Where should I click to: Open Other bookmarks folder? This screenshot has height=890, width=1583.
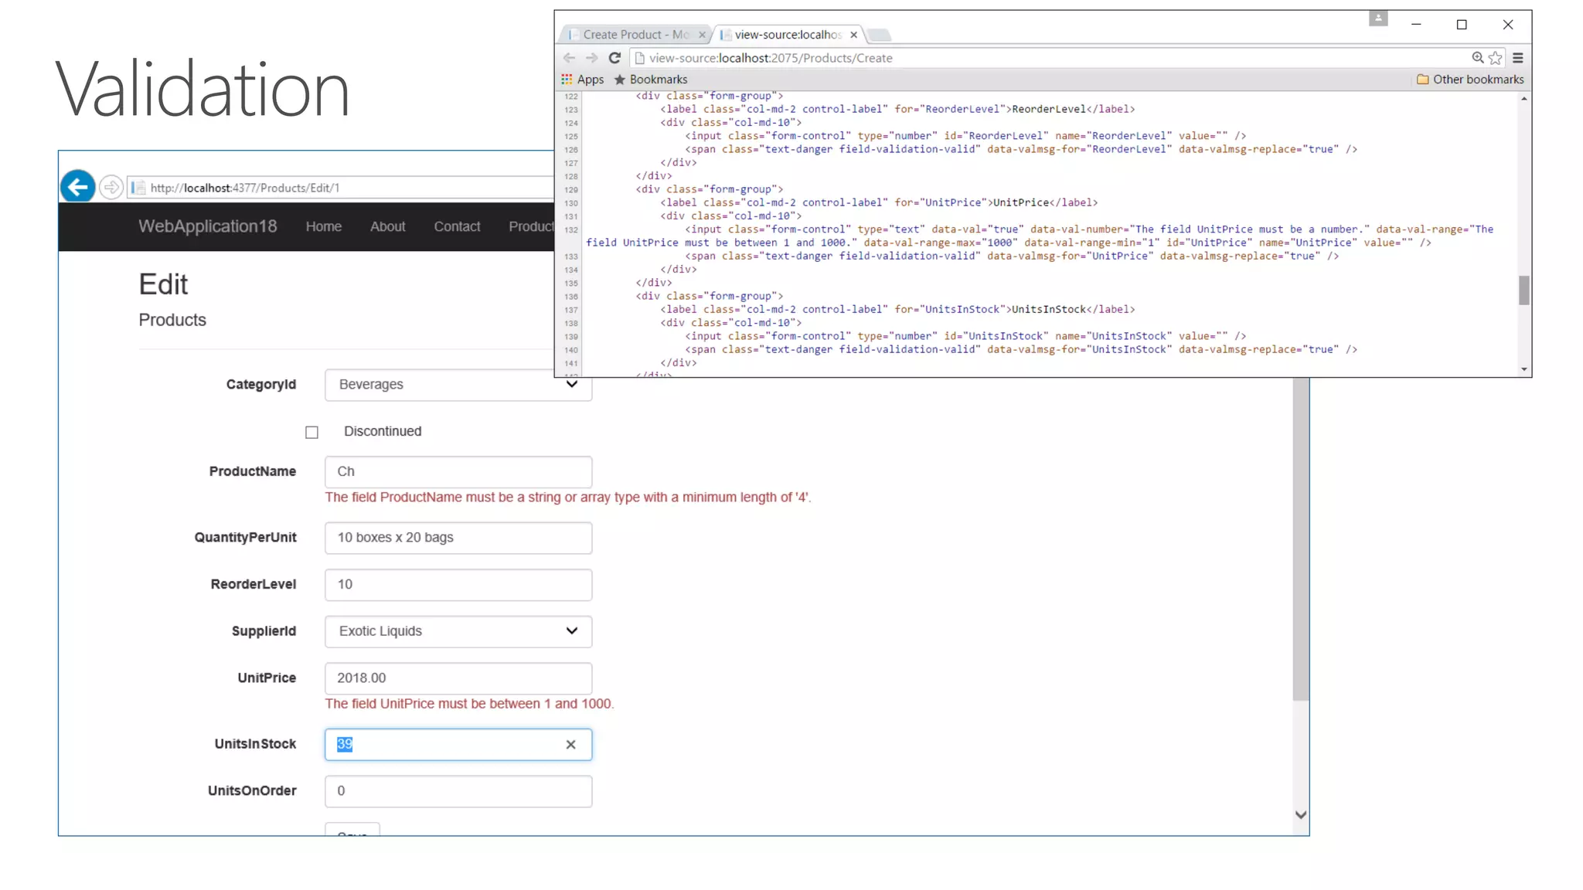(1470, 80)
